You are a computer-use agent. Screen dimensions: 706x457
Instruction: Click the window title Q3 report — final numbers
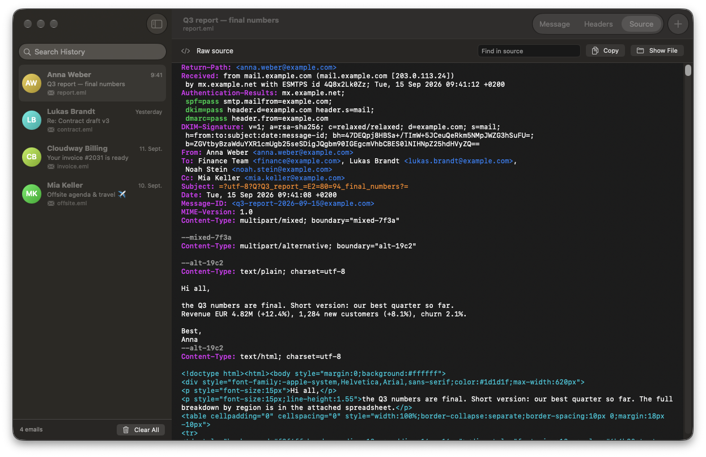coord(231,20)
